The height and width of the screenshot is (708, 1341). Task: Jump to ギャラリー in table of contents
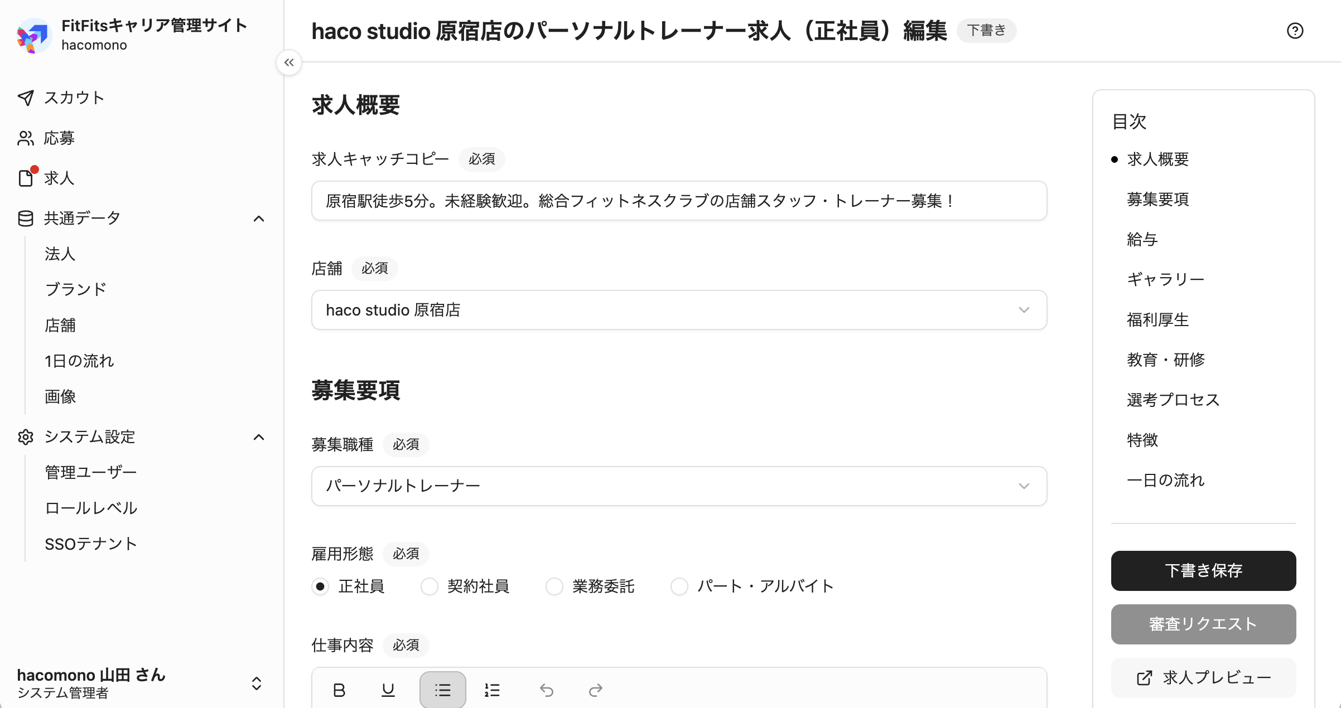[1165, 280]
